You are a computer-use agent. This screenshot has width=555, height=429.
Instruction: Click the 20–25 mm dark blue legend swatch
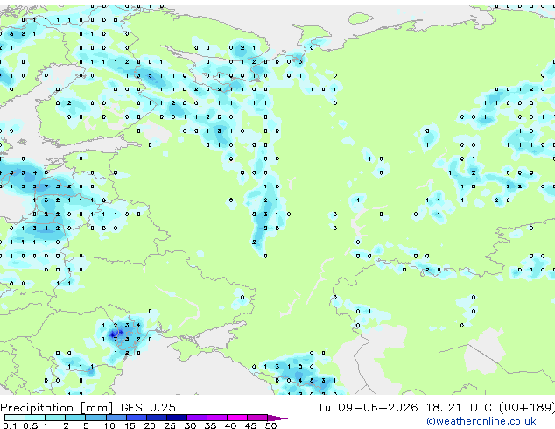pyautogui.click(x=156, y=418)
